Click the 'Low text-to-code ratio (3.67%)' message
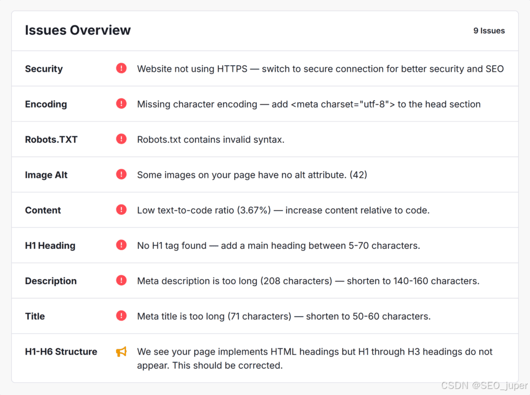Viewport: 530px width, 395px height. 283,210
